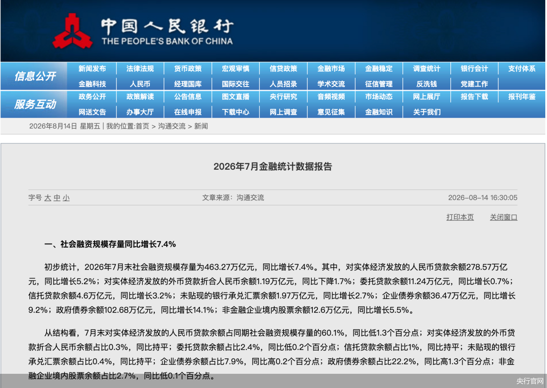Image resolution: width=547 pixels, height=388 pixels.
Task: Go to 调查统计 page
Action: 427,68
